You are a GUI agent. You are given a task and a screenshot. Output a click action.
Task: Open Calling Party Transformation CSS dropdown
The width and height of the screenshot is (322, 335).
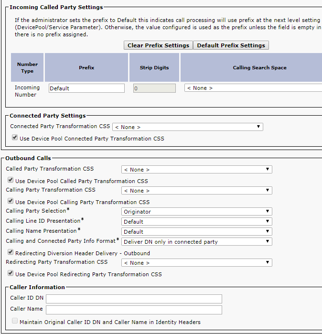[197, 190]
